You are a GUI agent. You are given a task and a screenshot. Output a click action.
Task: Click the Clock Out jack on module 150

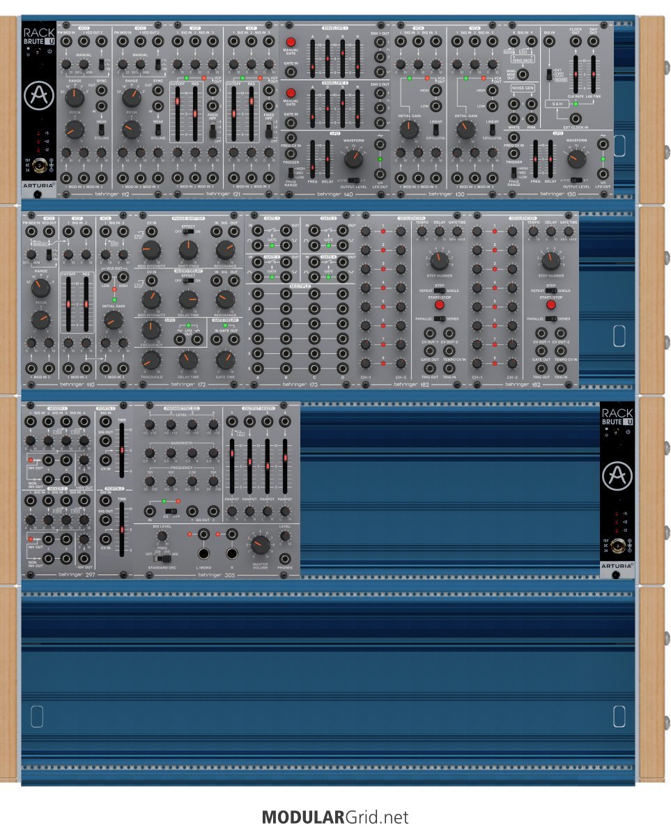(x=576, y=41)
